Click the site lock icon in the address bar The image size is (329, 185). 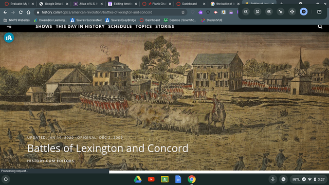(38, 12)
